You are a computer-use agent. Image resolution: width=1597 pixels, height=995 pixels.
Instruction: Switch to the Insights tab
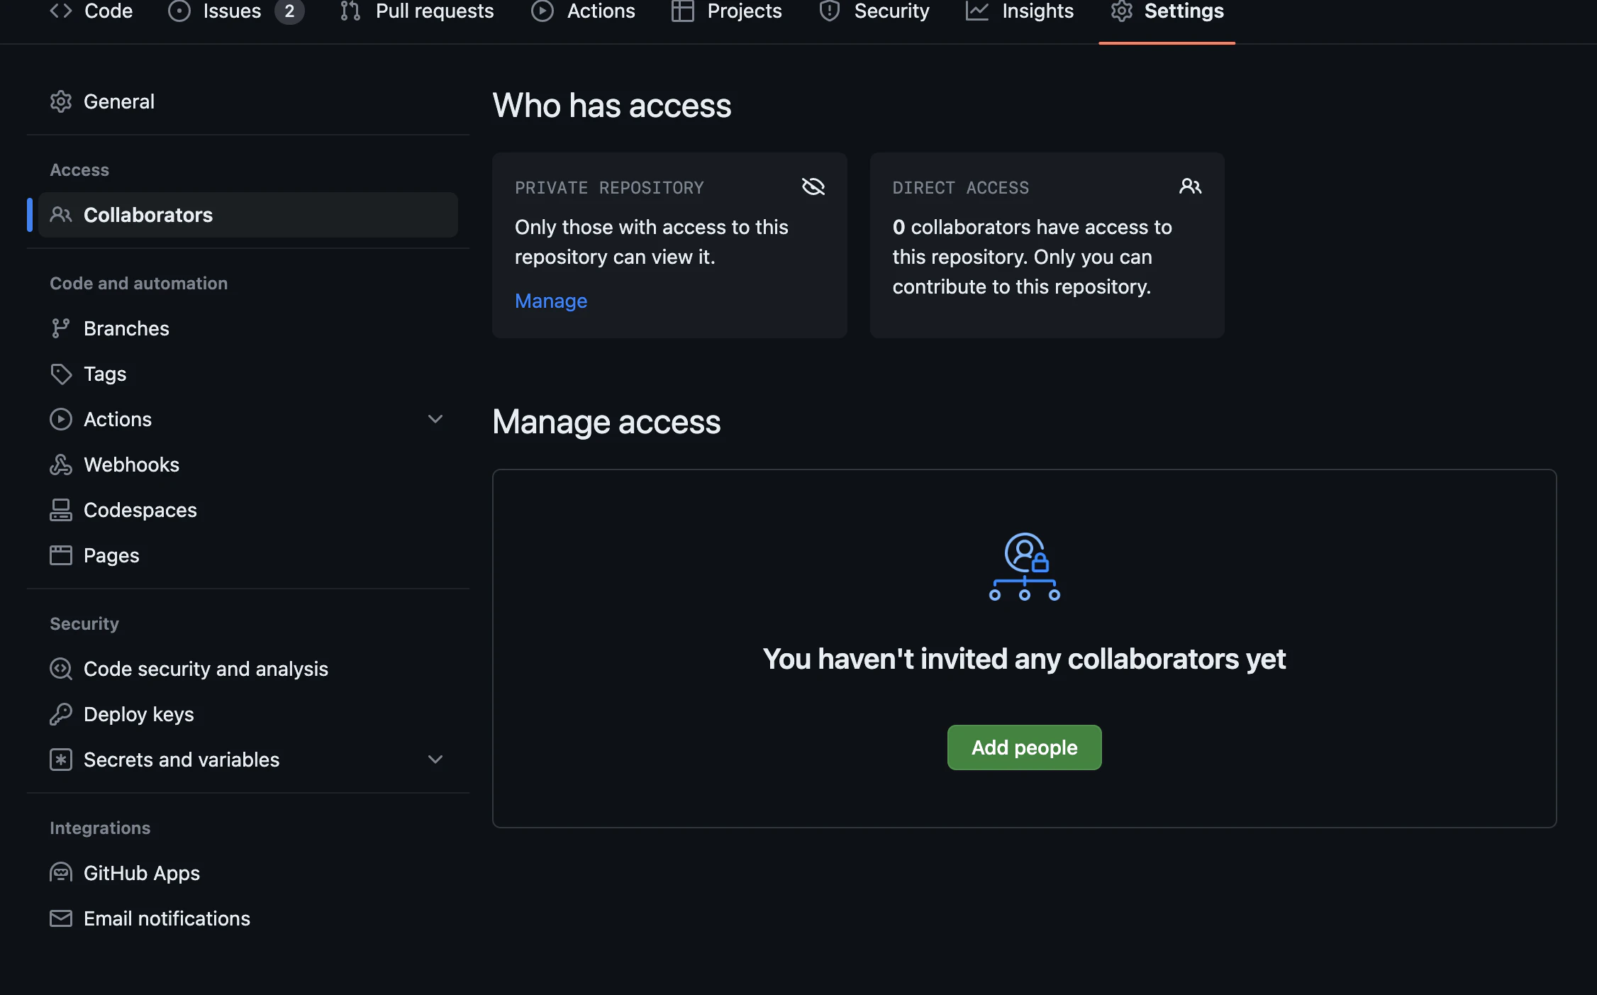coord(1020,11)
